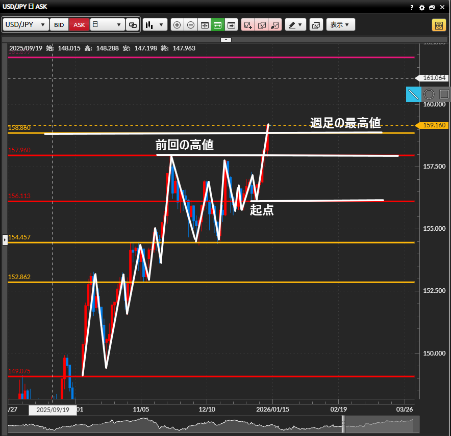Open the 表示 display menu

pyautogui.click(x=340, y=25)
